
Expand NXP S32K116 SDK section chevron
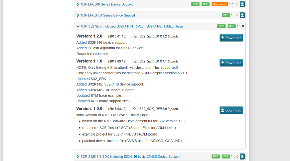coord(78,156)
